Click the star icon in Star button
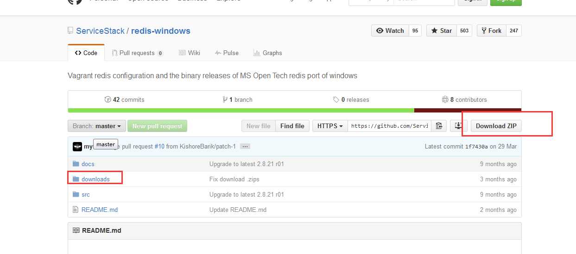The height and width of the screenshot is (254, 576). click(x=435, y=31)
